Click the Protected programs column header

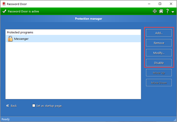(x=20, y=32)
